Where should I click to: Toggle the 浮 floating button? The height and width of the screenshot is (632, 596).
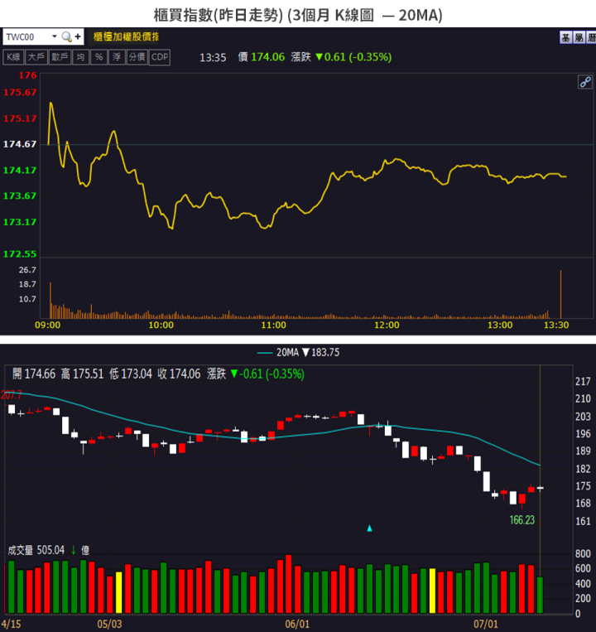point(118,57)
